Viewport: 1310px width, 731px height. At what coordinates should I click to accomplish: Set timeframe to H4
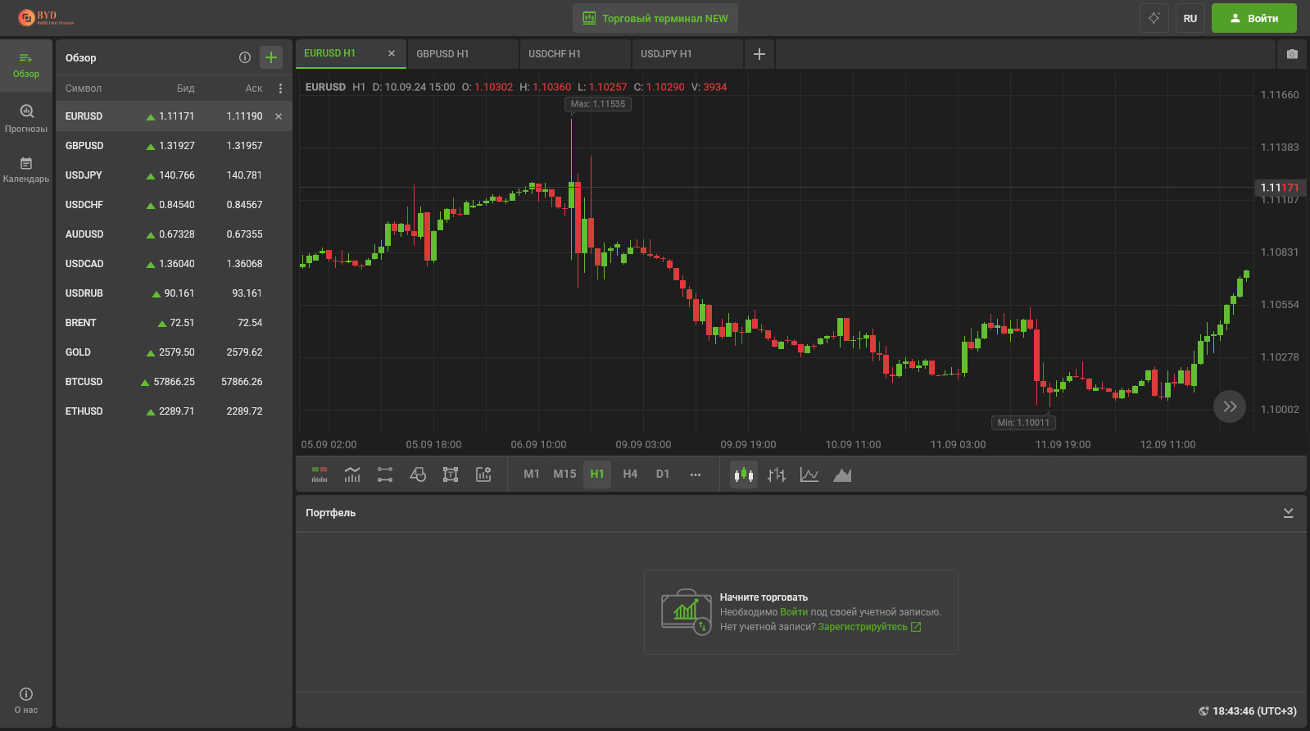coord(630,474)
